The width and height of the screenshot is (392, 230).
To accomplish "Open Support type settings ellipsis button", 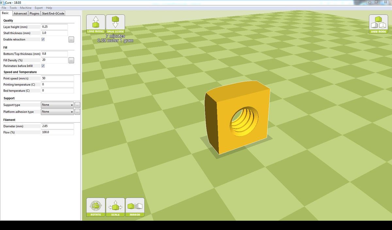I will click(77, 105).
